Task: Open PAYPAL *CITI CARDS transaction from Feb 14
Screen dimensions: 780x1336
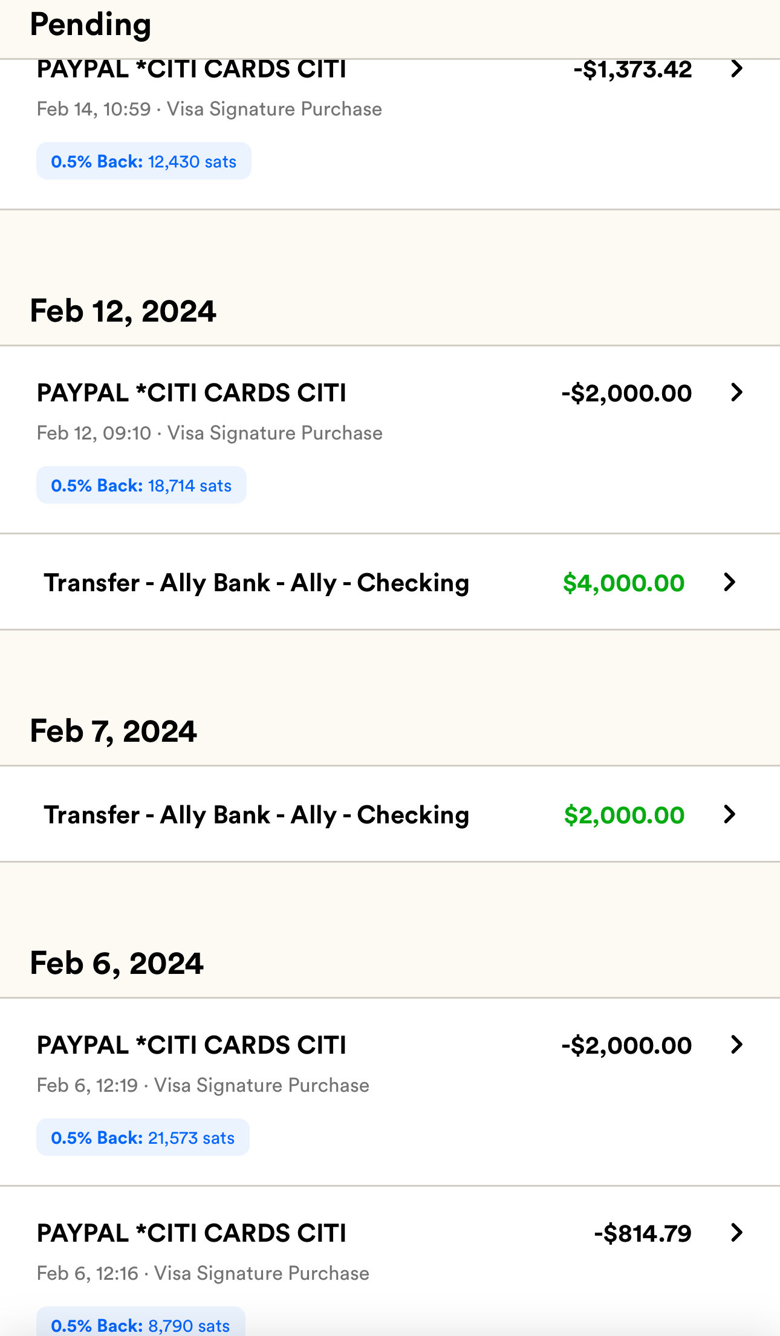Action: point(192,70)
